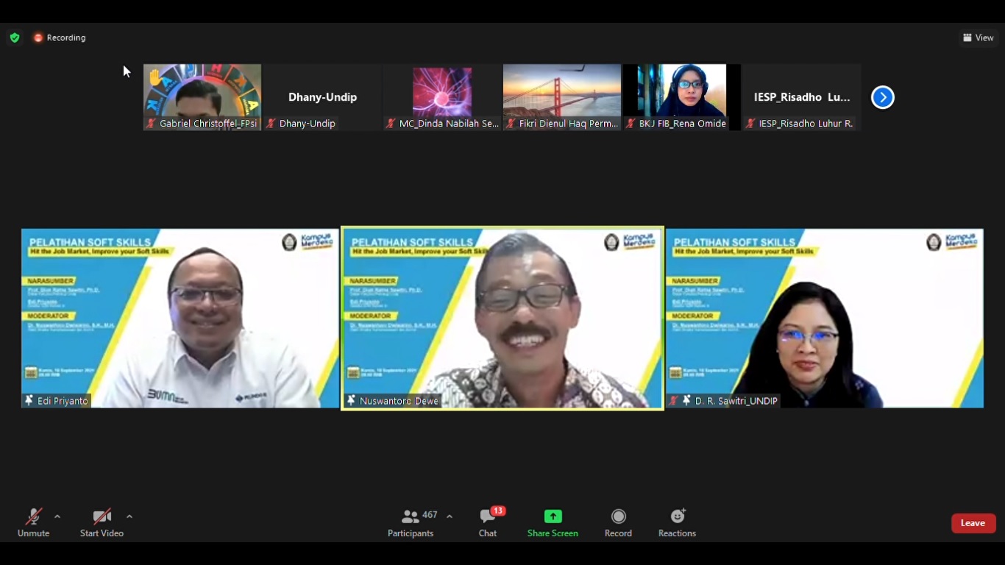Open the View menu
The height and width of the screenshot is (565, 1005).
click(979, 37)
